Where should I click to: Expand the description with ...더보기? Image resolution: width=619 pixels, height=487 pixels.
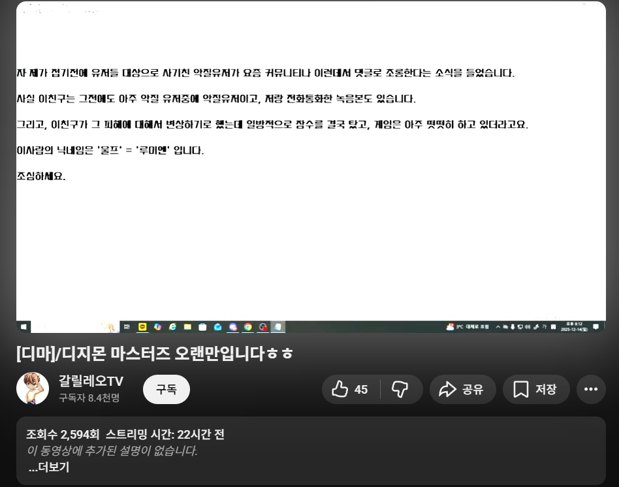click(49, 467)
